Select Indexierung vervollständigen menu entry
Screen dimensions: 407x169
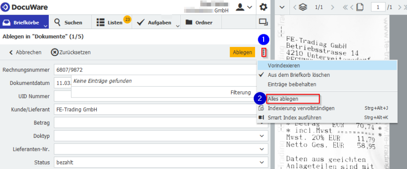[x=327, y=108]
